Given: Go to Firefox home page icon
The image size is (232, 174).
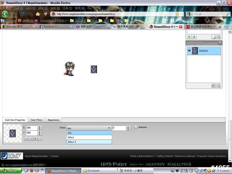Looking at the screenshot, I should (38, 14).
